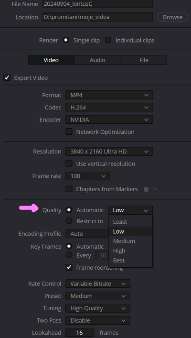The image size is (191, 338).
Task: Click the File Name text field
Action: [98, 4]
